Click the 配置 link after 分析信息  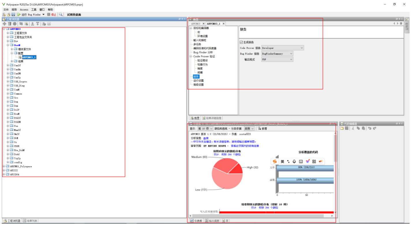click(206, 138)
